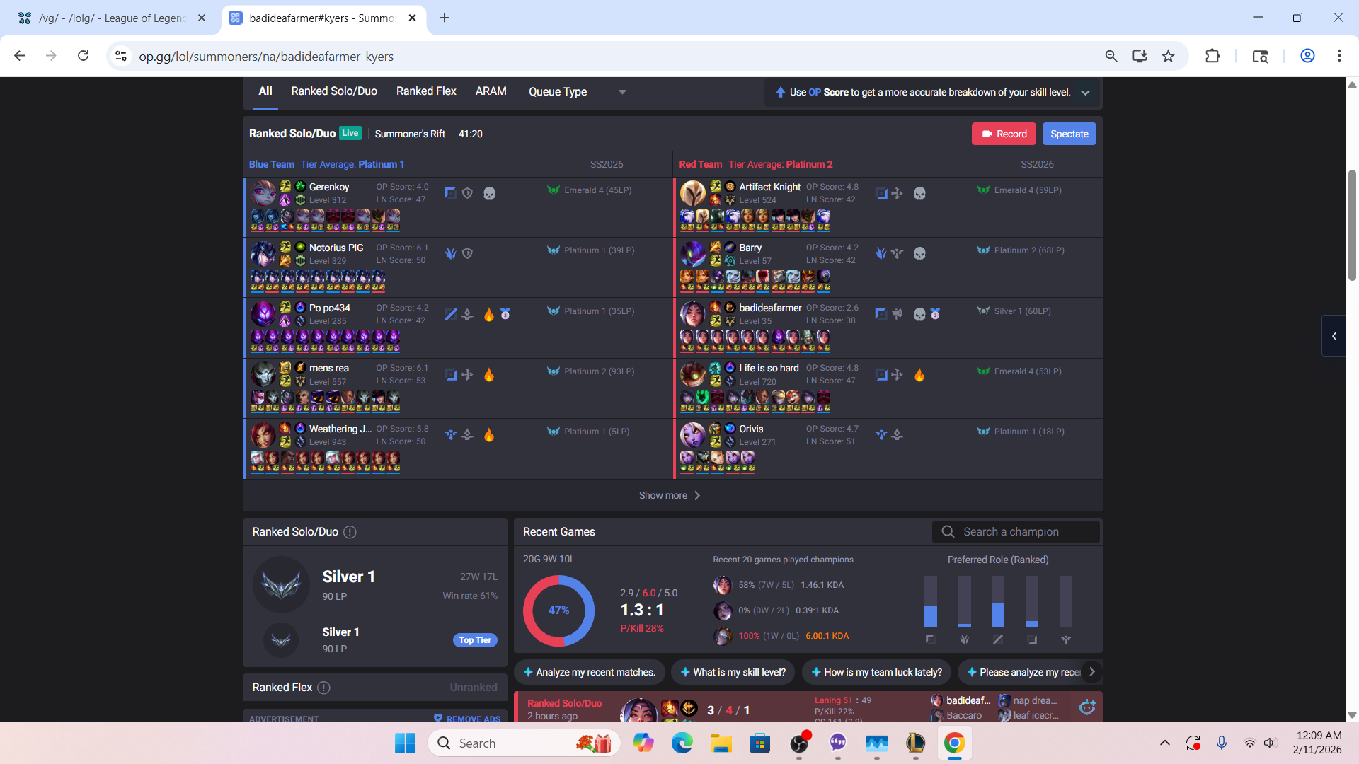The height and width of the screenshot is (764, 1359).
Task: Click the Ranked Solo/Duo info icon
Action: coord(350,532)
